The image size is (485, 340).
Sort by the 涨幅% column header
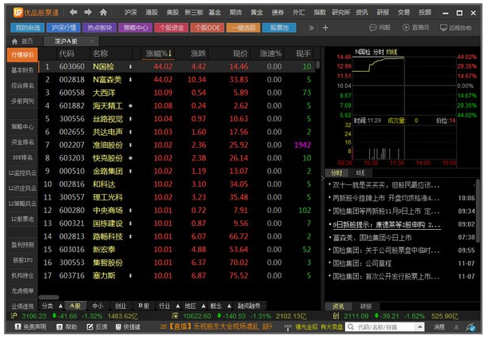(x=158, y=53)
